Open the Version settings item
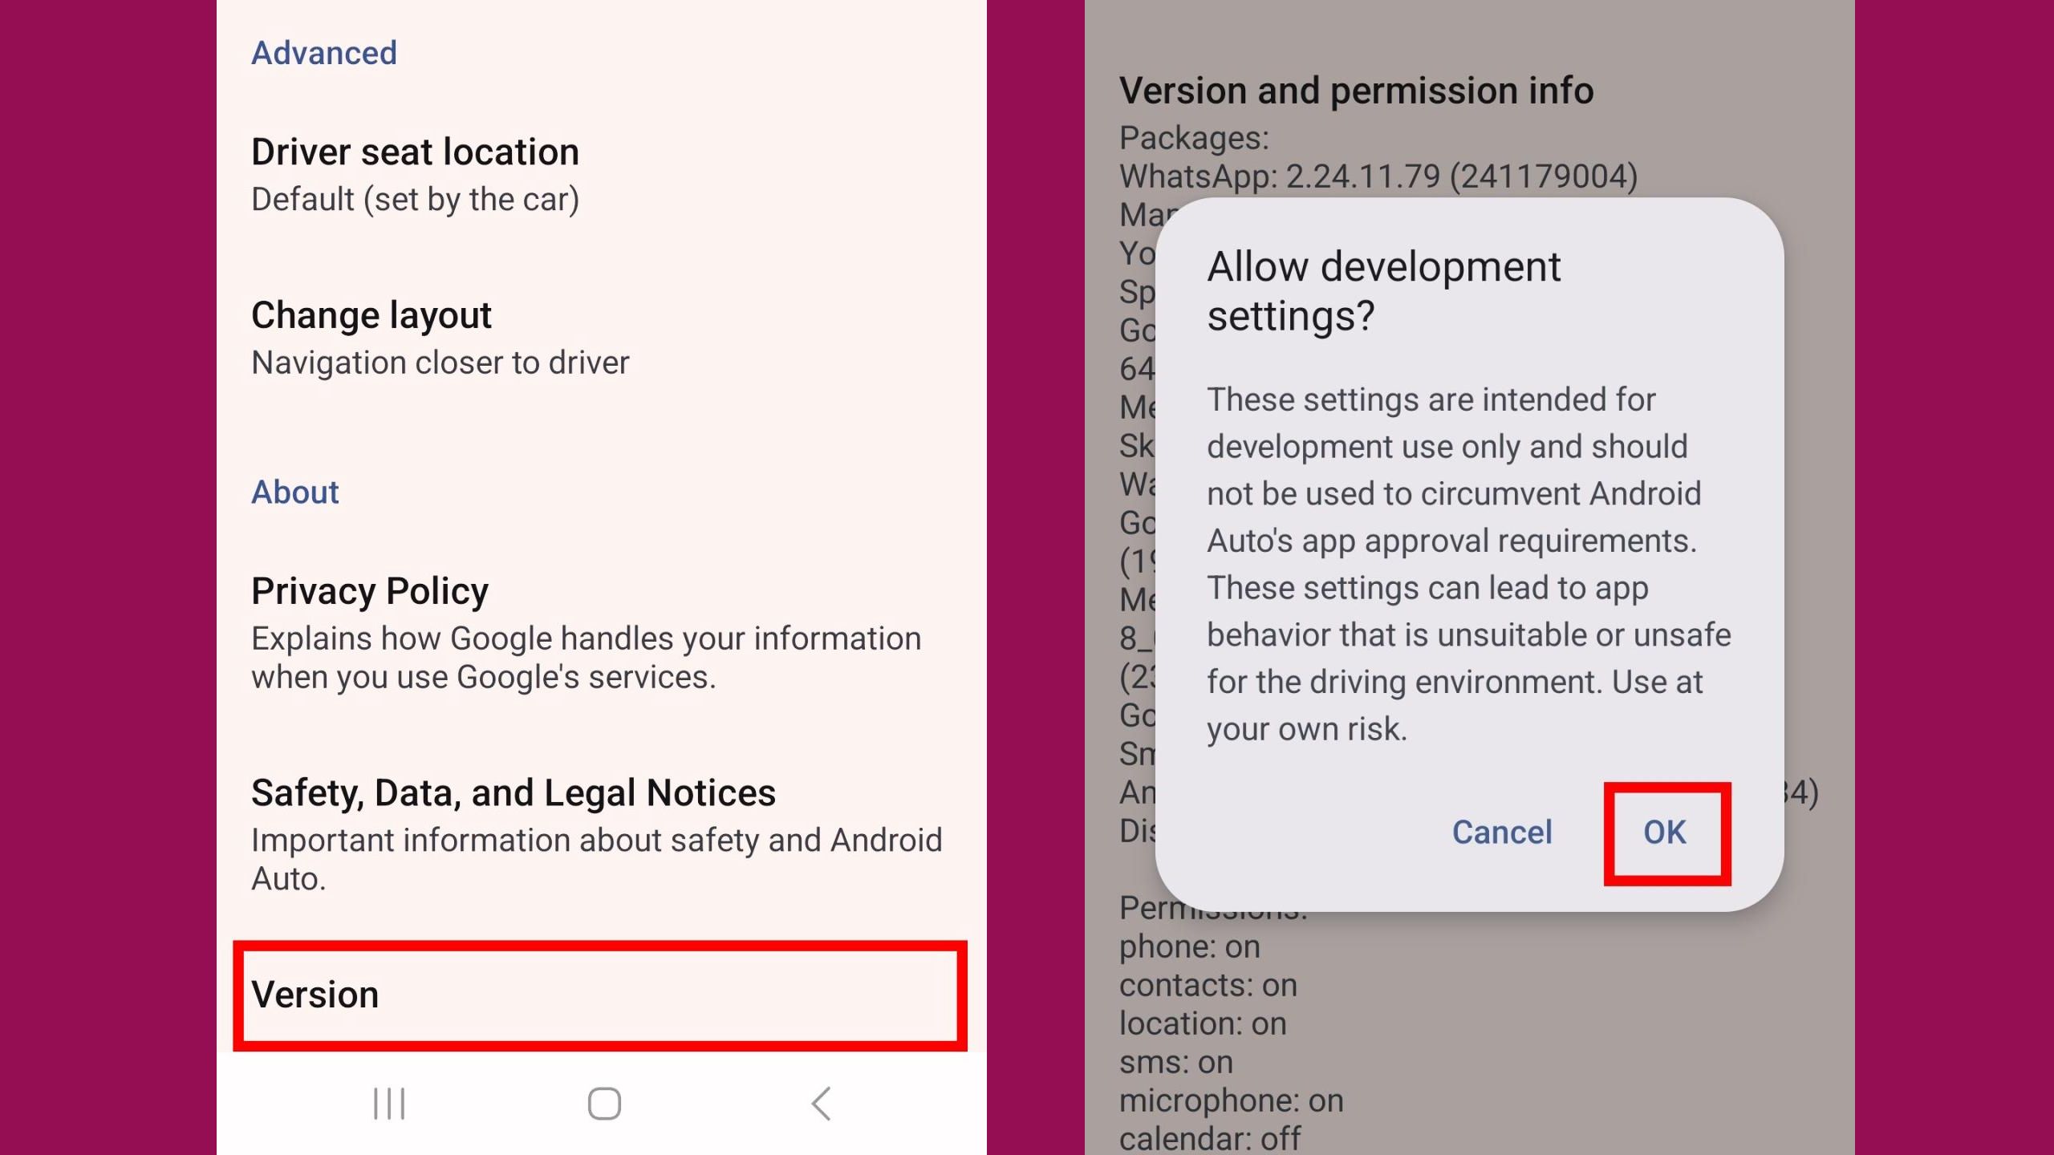The height and width of the screenshot is (1155, 2054). pos(603,995)
